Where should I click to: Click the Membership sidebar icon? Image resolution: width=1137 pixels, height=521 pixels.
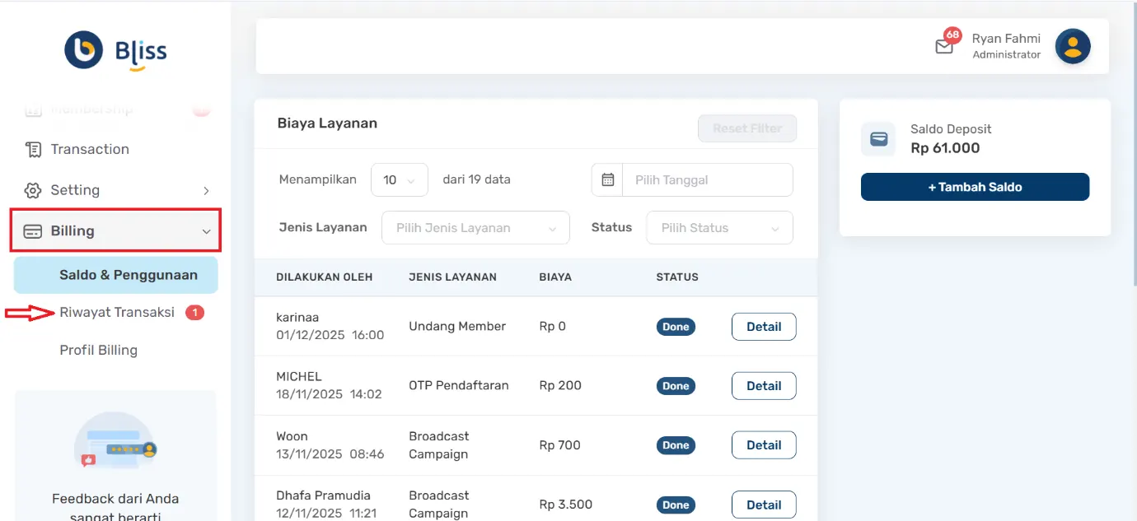pos(34,109)
